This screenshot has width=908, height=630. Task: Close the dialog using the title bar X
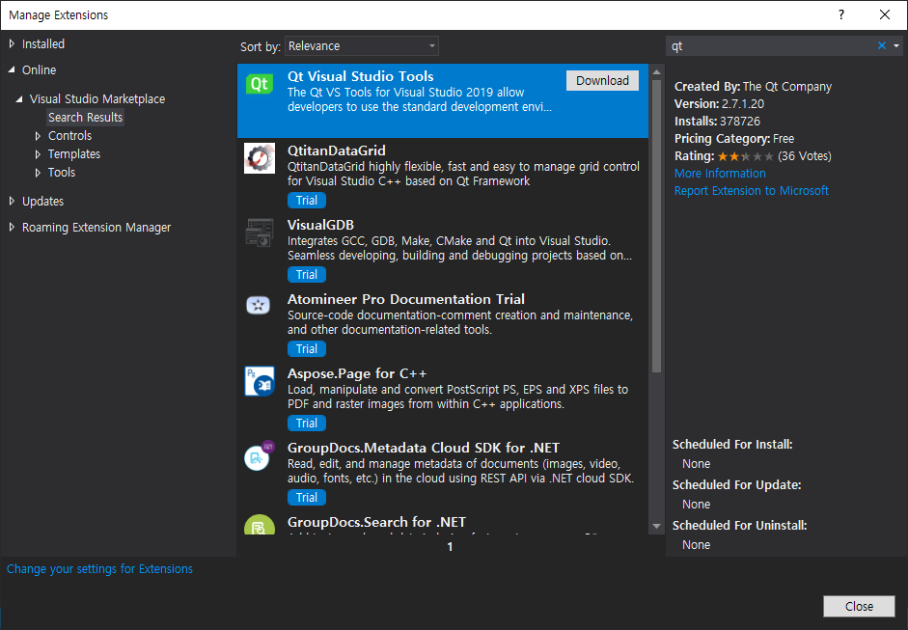click(x=885, y=15)
